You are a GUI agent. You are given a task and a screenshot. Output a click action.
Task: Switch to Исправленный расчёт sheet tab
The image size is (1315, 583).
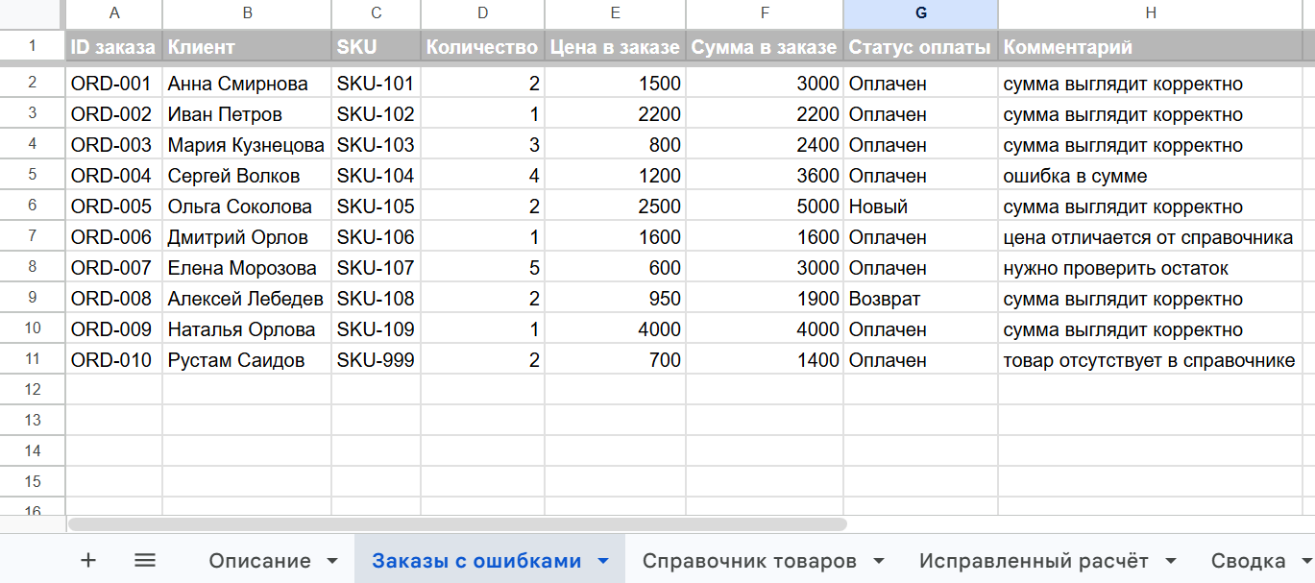click(1034, 561)
